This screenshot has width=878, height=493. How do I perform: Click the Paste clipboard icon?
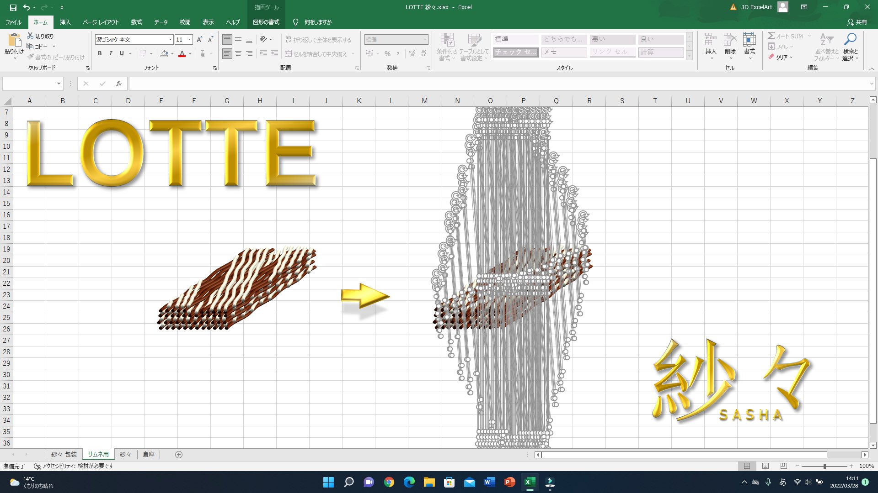(14, 41)
